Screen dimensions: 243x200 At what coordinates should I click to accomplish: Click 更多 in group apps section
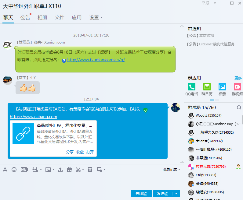click(x=238, y=78)
